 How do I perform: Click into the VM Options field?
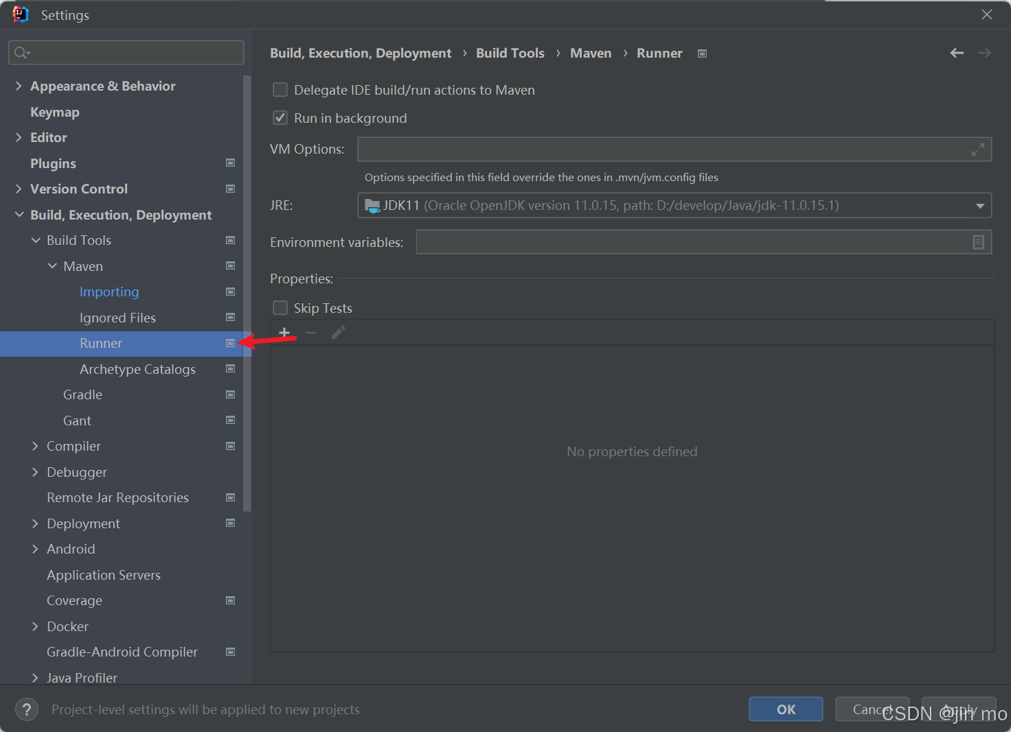pyautogui.click(x=674, y=150)
